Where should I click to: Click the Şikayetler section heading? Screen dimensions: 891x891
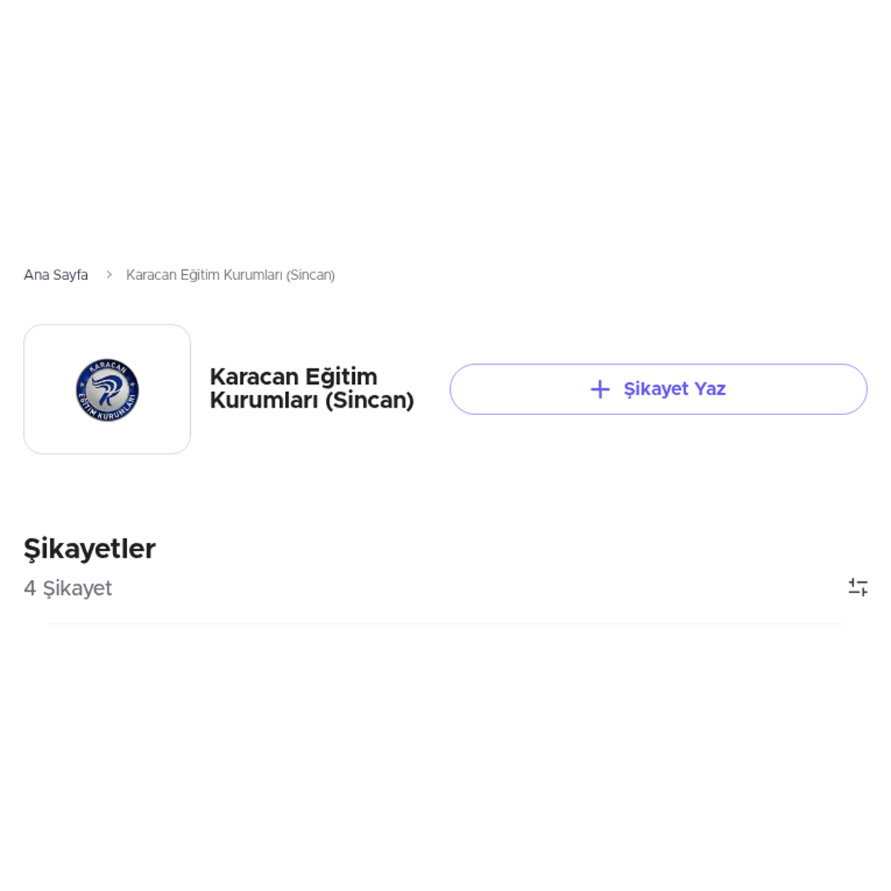tap(90, 549)
